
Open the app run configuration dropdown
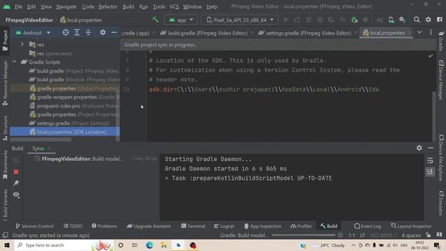pos(180,20)
